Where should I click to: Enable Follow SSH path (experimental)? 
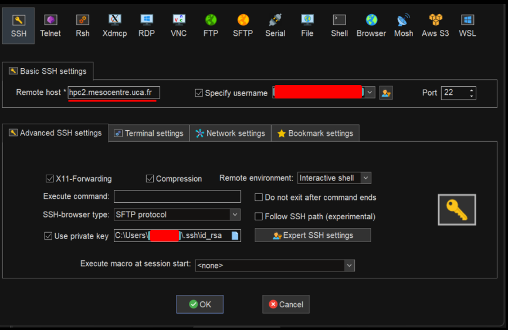click(259, 216)
